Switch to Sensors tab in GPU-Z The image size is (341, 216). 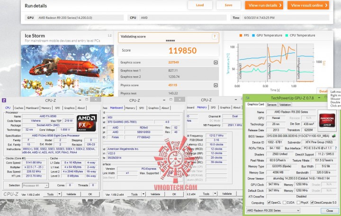[272, 105]
